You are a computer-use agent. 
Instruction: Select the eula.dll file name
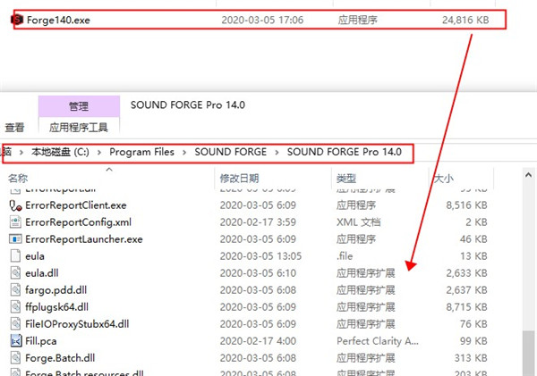coord(42,273)
